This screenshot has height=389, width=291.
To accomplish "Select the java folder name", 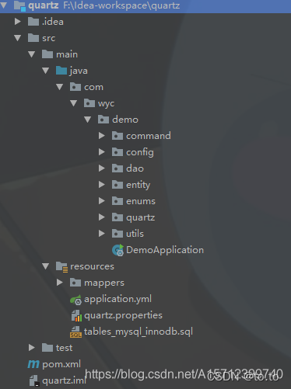I will pos(79,71).
